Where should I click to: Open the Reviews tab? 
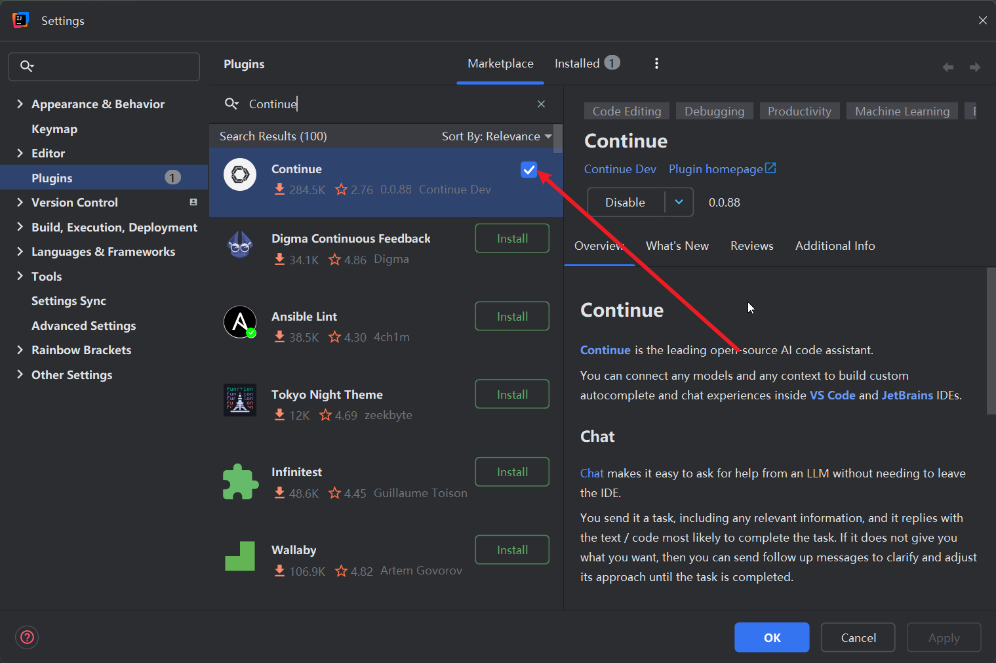pyautogui.click(x=752, y=246)
